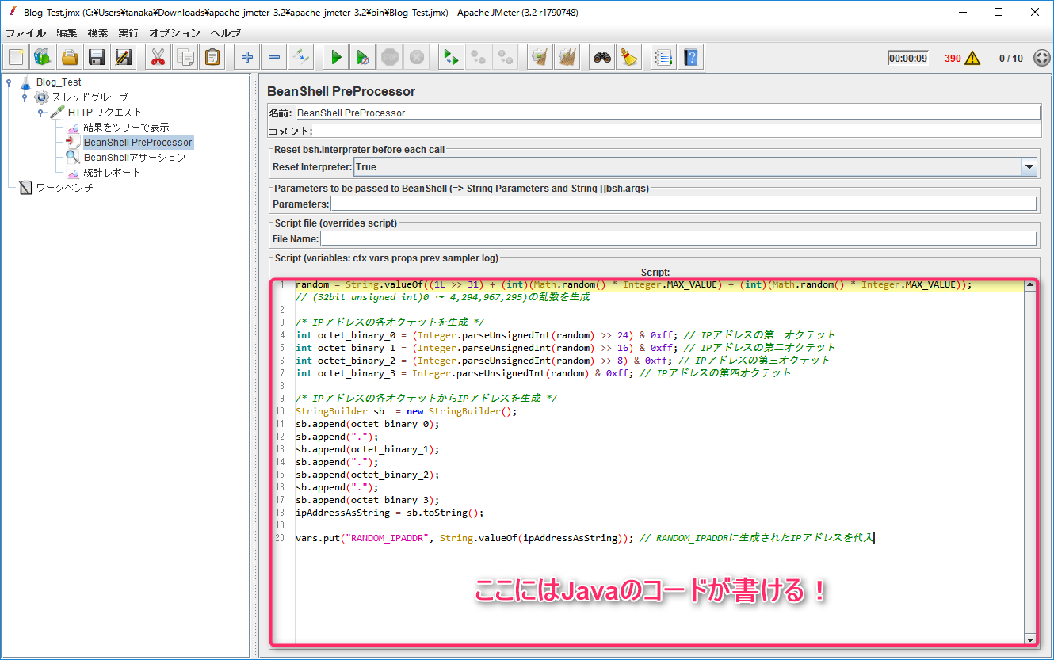Save the test plan with the floppy icon
This screenshot has height=660, width=1054.
(x=97, y=57)
